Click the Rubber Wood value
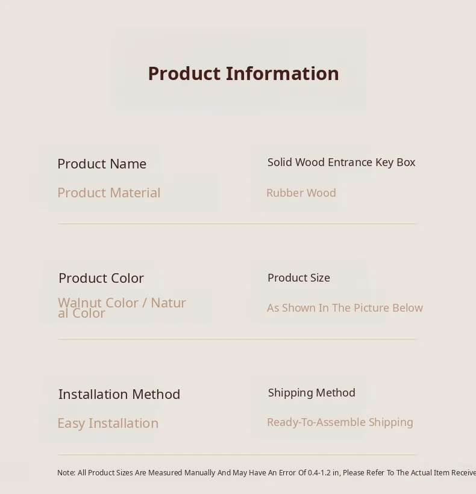The width and height of the screenshot is (476, 494). pyautogui.click(x=301, y=193)
